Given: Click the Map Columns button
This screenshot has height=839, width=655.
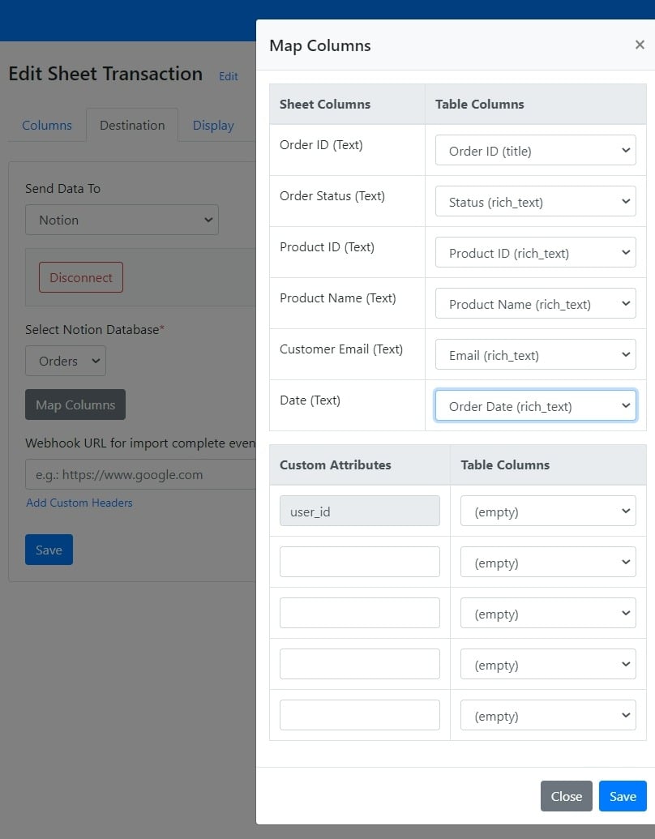Looking at the screenshot, I should 75,405.
